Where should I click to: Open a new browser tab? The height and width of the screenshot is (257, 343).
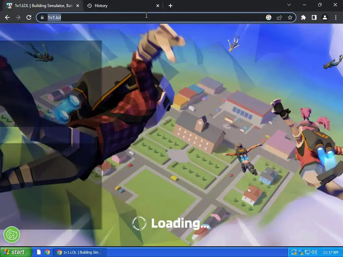pyautogui.click(x=170, y=6)
